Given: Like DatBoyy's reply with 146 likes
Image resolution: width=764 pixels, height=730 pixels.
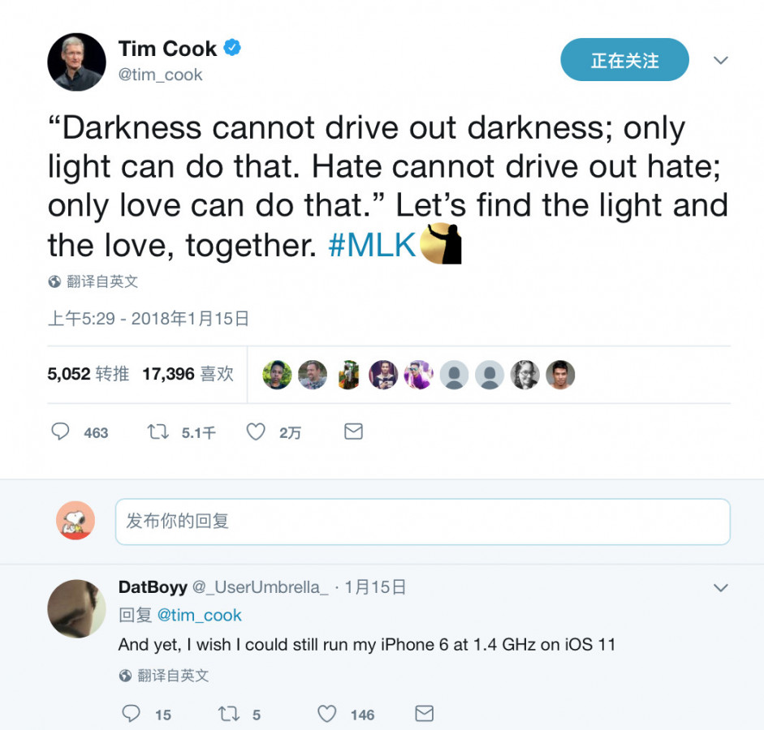Looking at the screenshot, I should (x=327, y=714).
